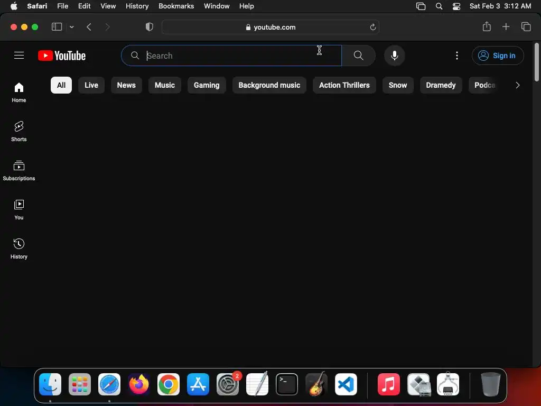The image size is (541, 406).
Task: Open Safari File menu
Action: pyautogui.click(x=62, y=6)
